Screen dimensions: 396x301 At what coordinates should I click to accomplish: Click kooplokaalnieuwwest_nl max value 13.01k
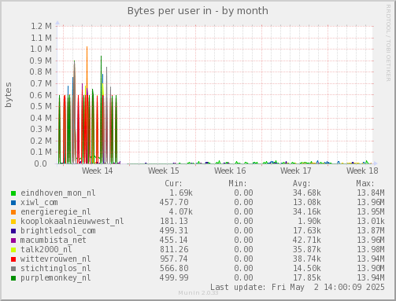tap(371, 222)
